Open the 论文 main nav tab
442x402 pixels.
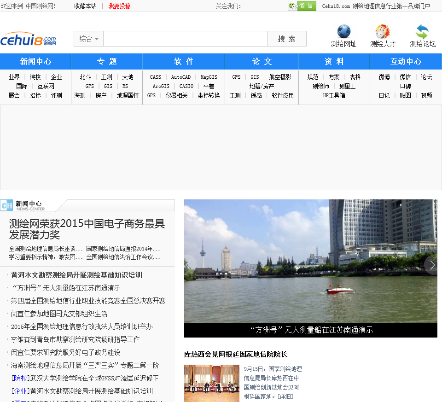coord(262,61)
